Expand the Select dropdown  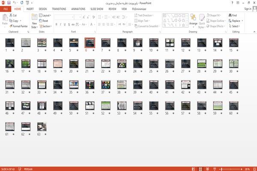click(x=234, y=26)
